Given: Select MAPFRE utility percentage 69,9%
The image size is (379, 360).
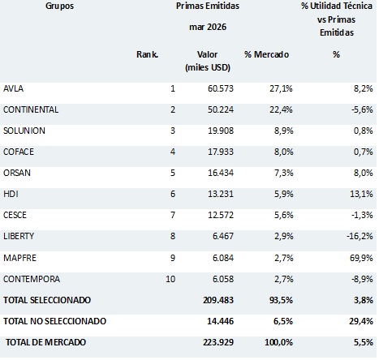Looking at the screenshot, I should [x=361, y=258].
